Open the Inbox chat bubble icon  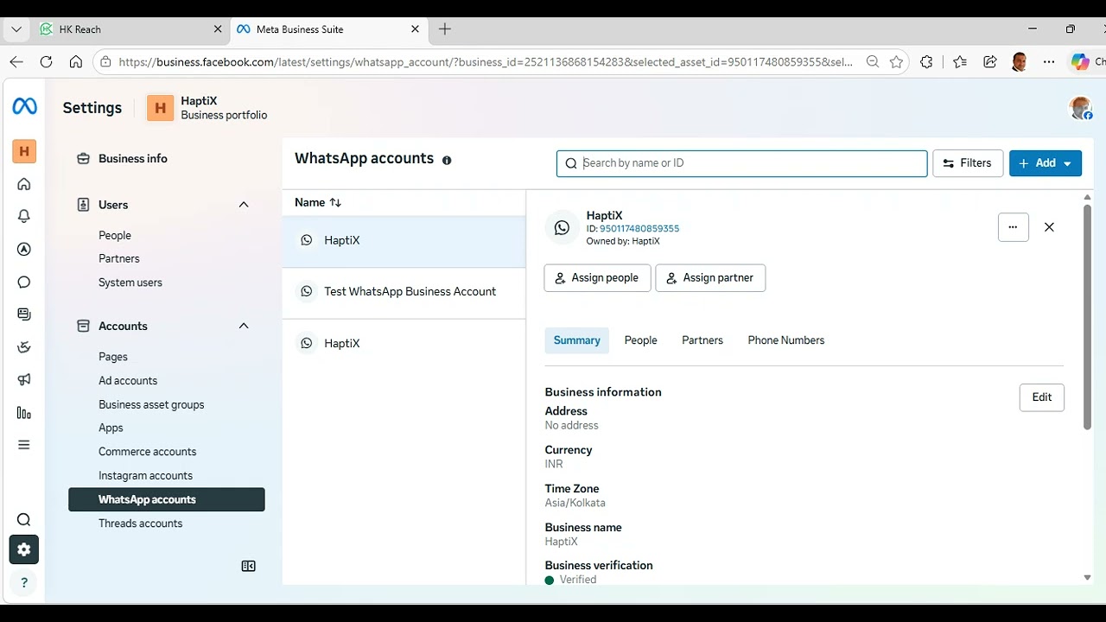tap(24, 282)
